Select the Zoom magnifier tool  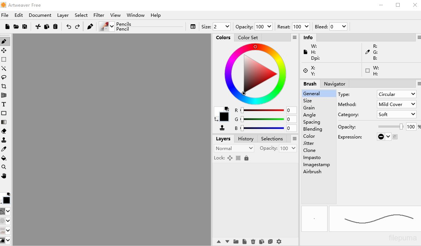(4, 167)
